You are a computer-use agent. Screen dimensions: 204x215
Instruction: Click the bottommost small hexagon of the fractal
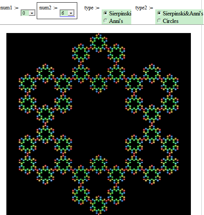pos(99,205)
